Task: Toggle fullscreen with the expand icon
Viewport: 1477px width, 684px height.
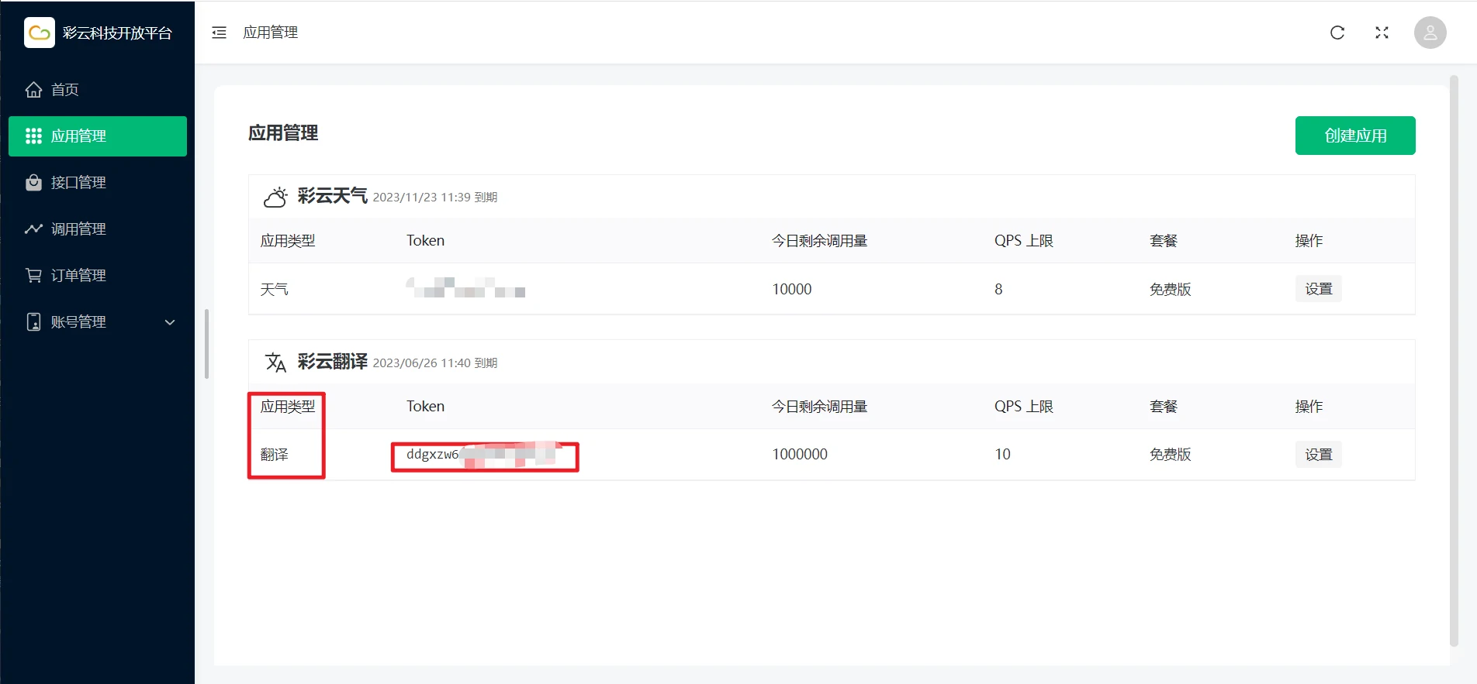Action: pyautogui.click(x=1382, y=33)
